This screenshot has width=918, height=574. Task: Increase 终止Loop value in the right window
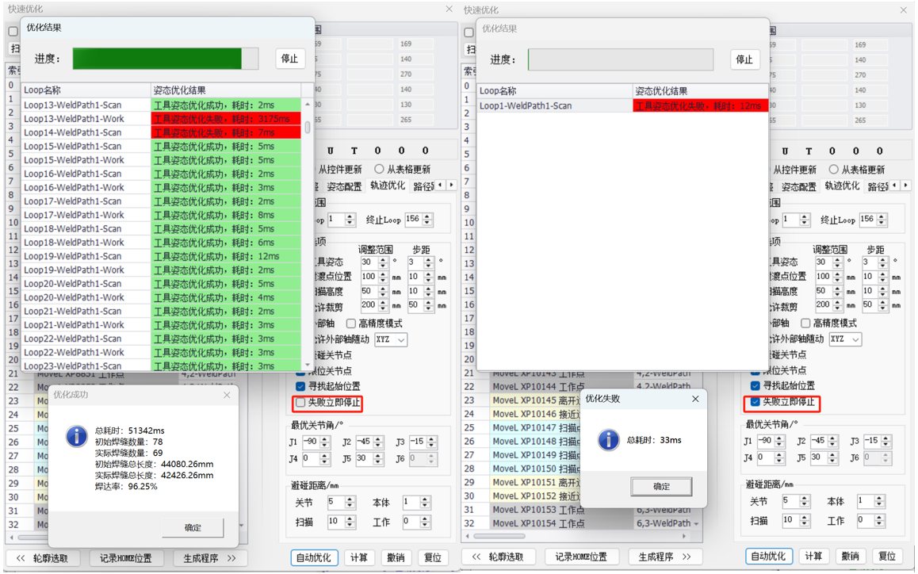point(882,216)
